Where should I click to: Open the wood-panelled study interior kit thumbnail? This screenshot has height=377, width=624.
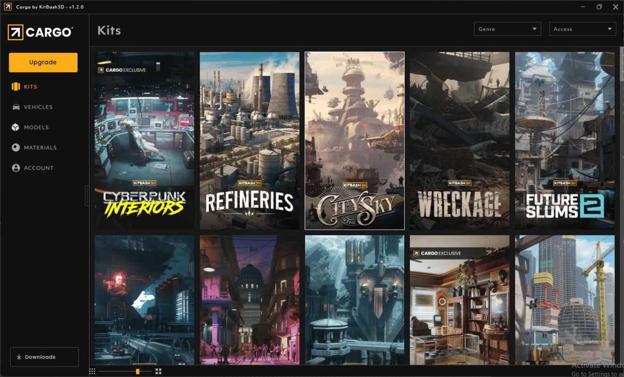tap(460, 300)
